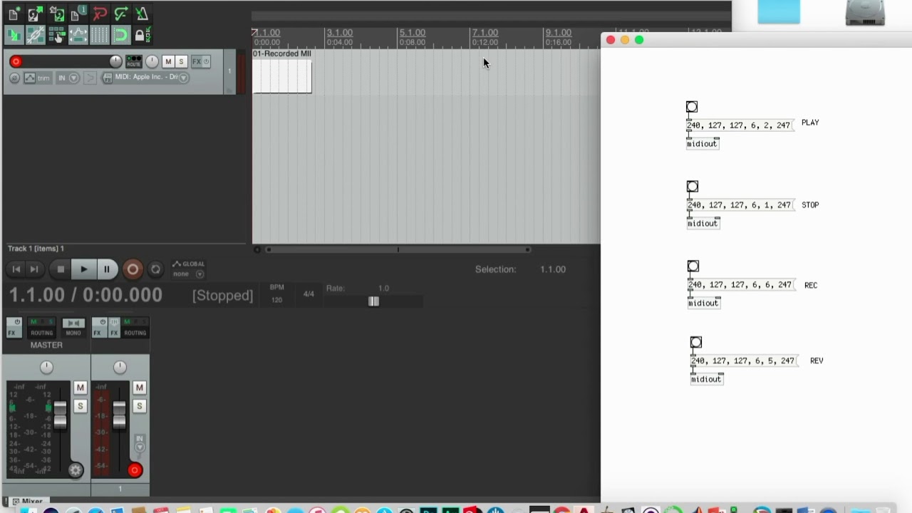This screenshot has height=513, width=912.
Task: Open the trim envelope button on track 1
Action: [37, 78]
